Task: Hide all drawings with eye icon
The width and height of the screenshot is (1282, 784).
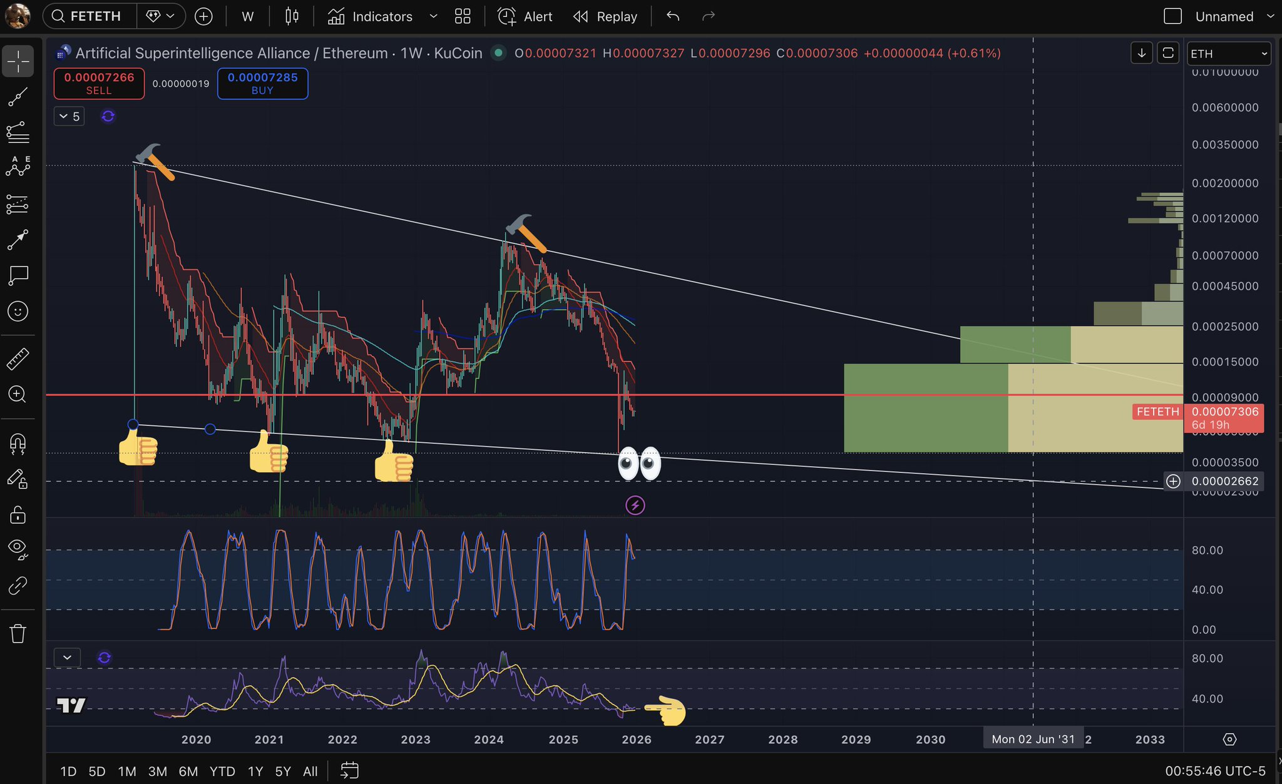Action: pyautogui.click(x=18, y=549)
